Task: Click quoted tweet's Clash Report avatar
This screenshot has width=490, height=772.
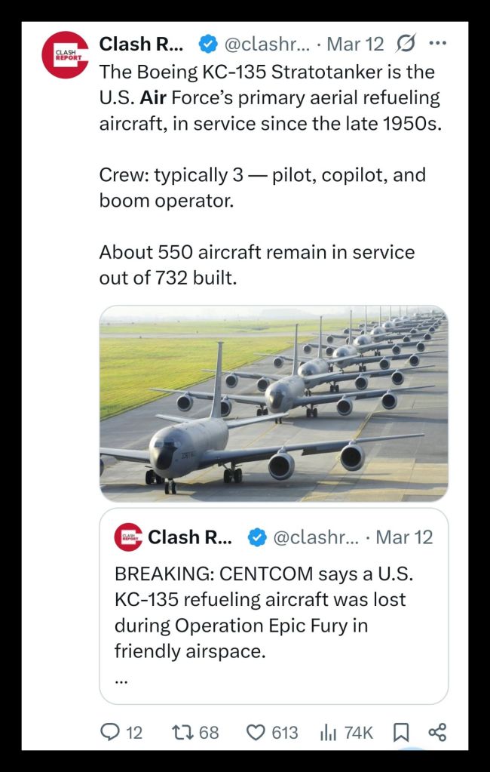Action: coord(128,537)
